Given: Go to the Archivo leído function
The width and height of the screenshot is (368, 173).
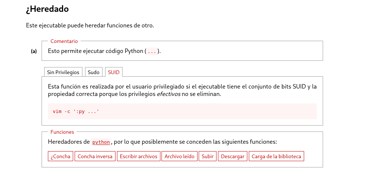Looking at the screenshot, I should 179,156.
